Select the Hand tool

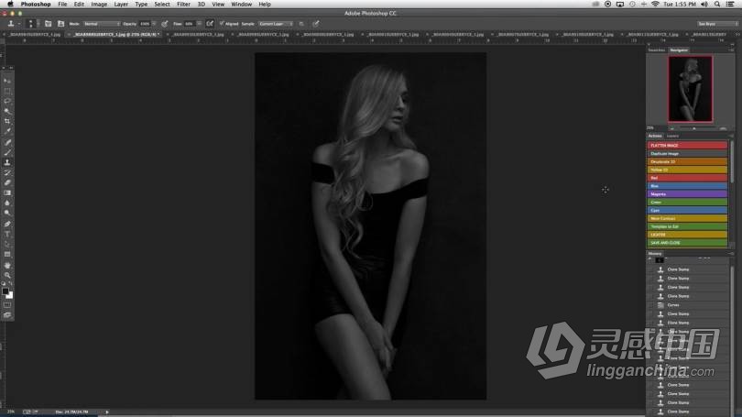click(x=7, y=265)
